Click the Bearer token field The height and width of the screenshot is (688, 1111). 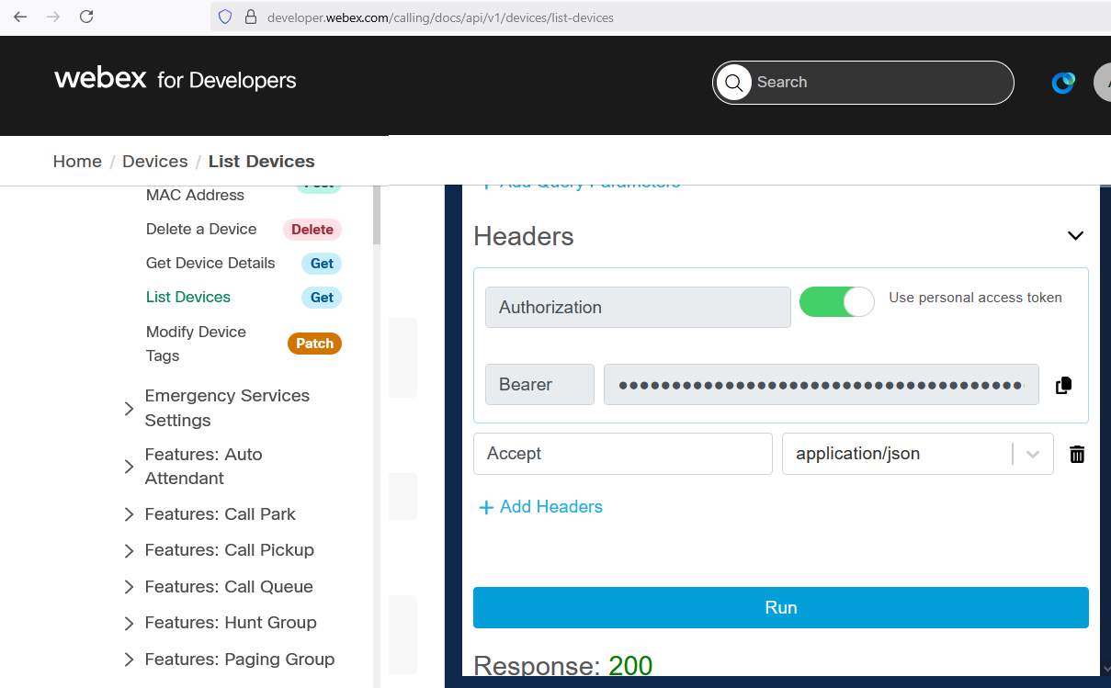[x=820, y=385]
